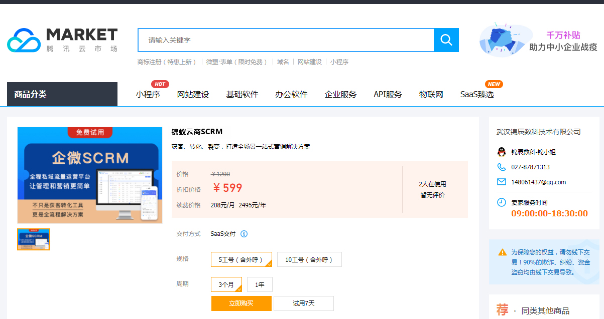This screenshot has width=604, height=319.
Task: Go to 企业服务 navigation tab
Action: tap(340, 94)
